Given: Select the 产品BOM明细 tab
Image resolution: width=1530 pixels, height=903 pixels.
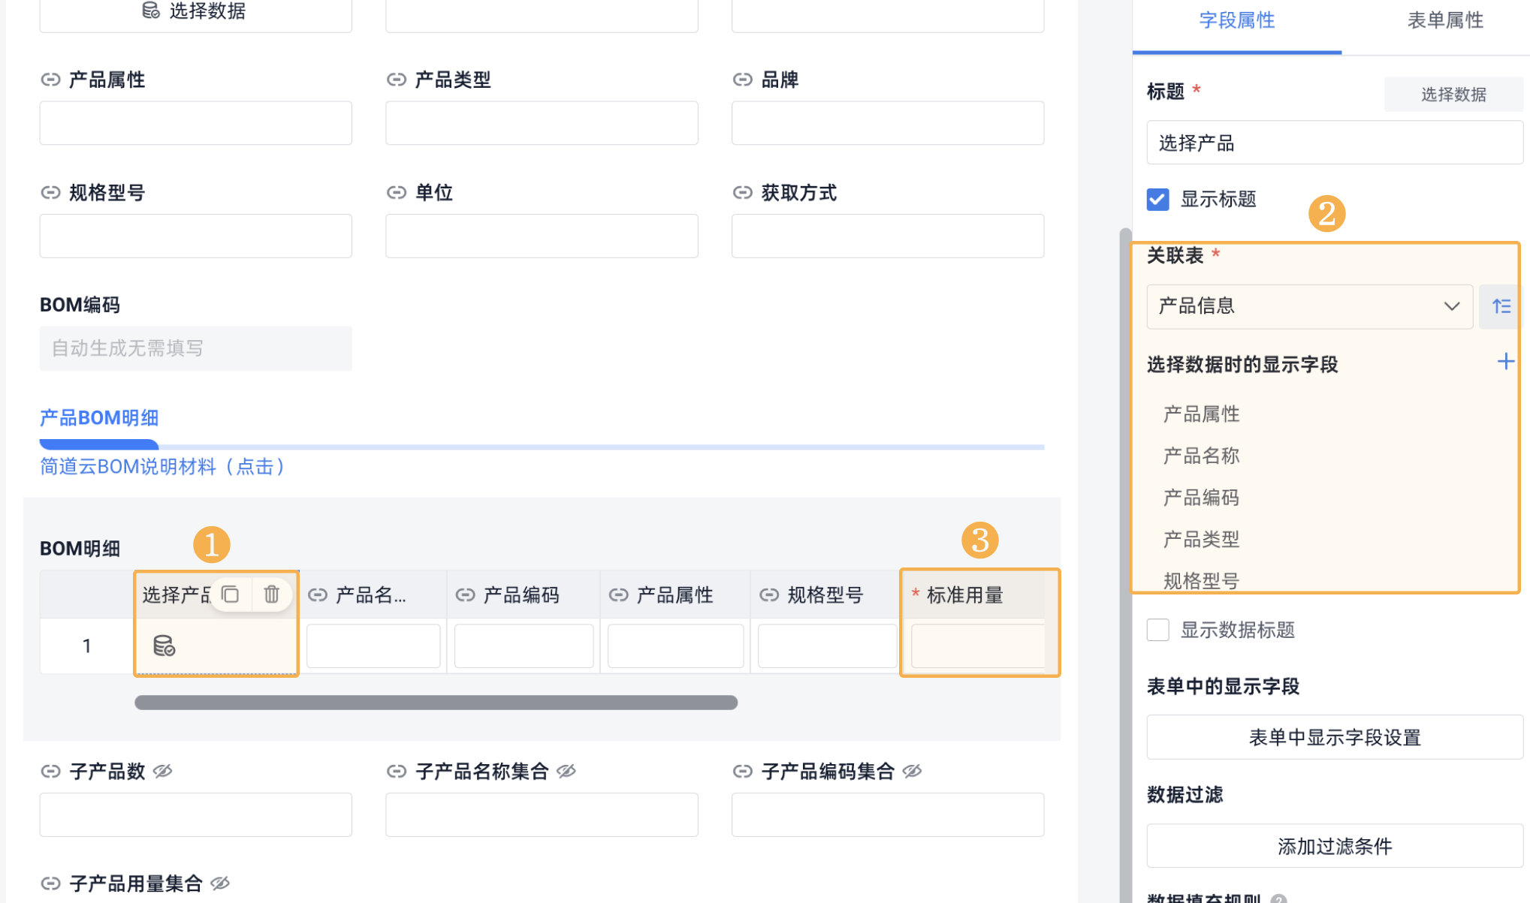Looking at the screenshot, I should (99, 418).
